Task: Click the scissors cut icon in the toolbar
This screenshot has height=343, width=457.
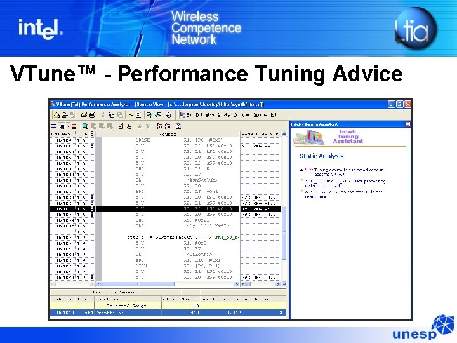Action: click(103, 114)
